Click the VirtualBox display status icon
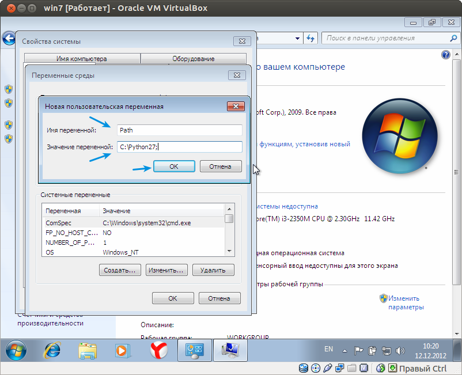Image resolution: width=462 pixels, height=375 pixels. tap(364, 368)
